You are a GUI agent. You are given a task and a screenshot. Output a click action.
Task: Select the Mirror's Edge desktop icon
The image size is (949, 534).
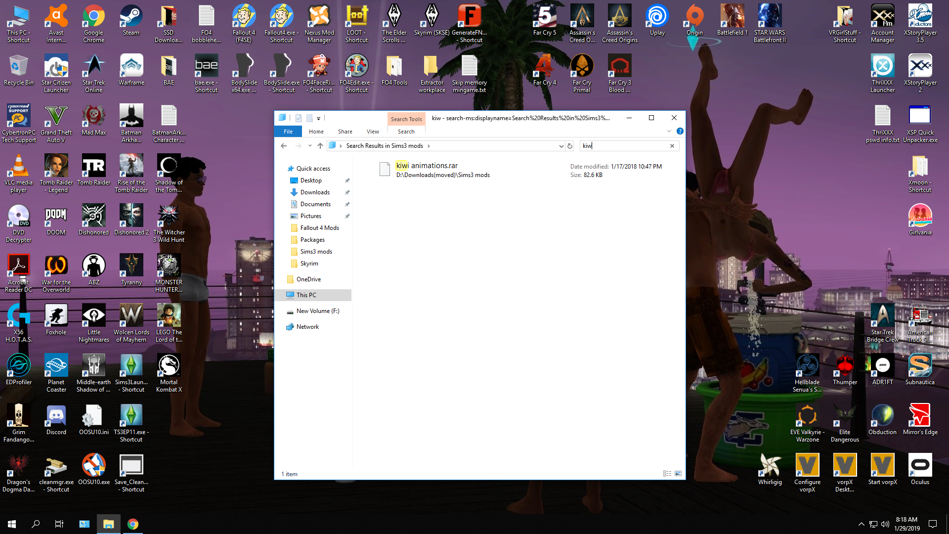[x=920, y=420]
